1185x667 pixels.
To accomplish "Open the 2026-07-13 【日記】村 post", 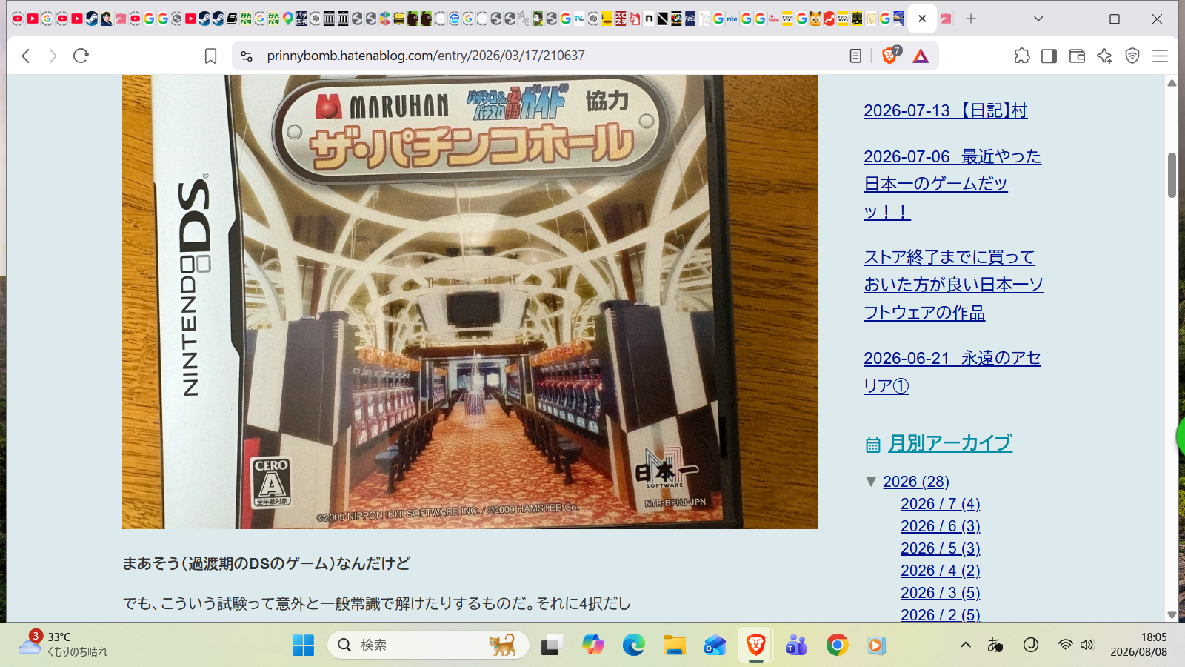I will (946, 110).
